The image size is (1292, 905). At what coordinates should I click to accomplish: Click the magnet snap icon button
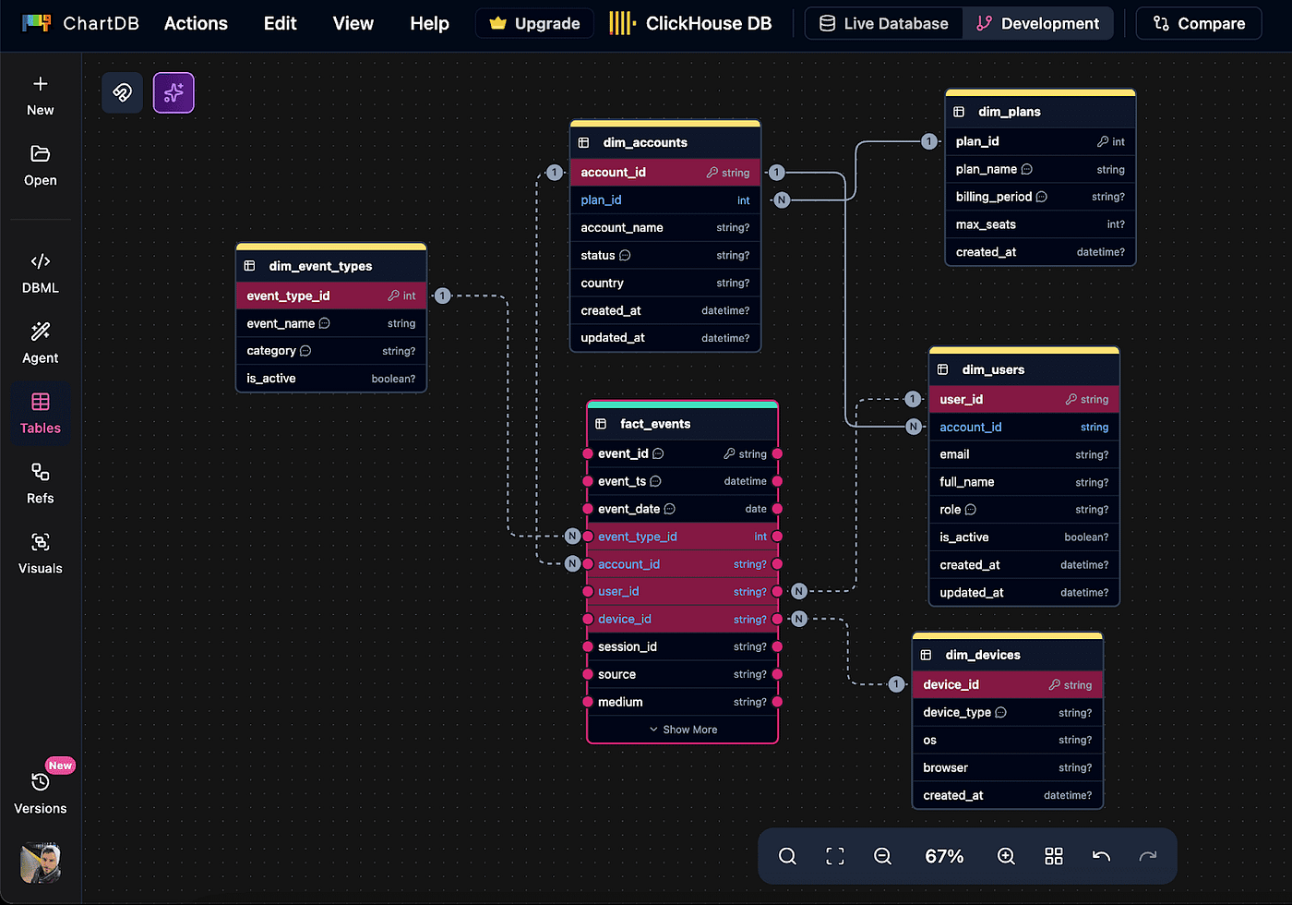(x=122, y=92)
